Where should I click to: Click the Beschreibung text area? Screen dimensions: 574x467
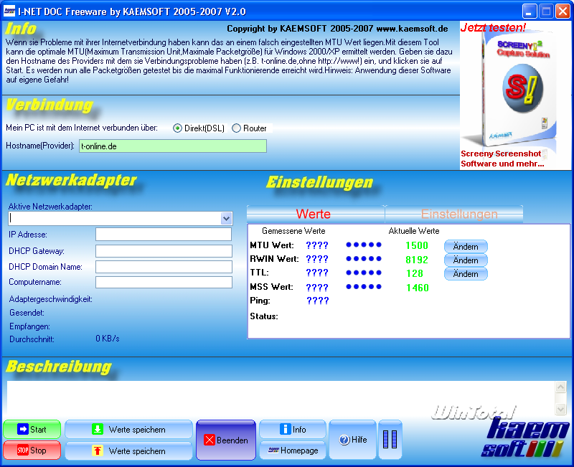(281, 398)
